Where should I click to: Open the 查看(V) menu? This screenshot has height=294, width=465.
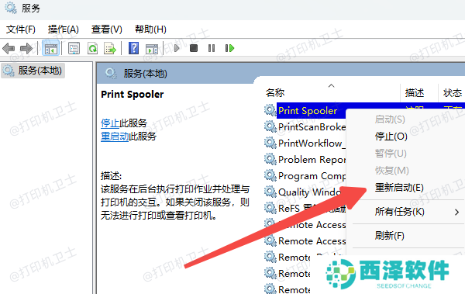(x=106, y=29)
